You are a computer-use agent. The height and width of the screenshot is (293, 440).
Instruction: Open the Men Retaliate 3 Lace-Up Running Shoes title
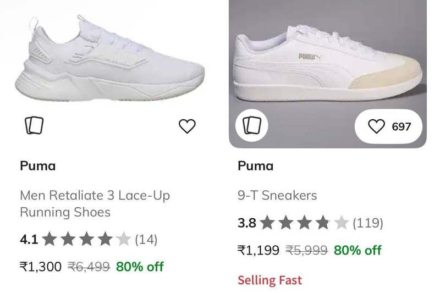tap(95, 203)
